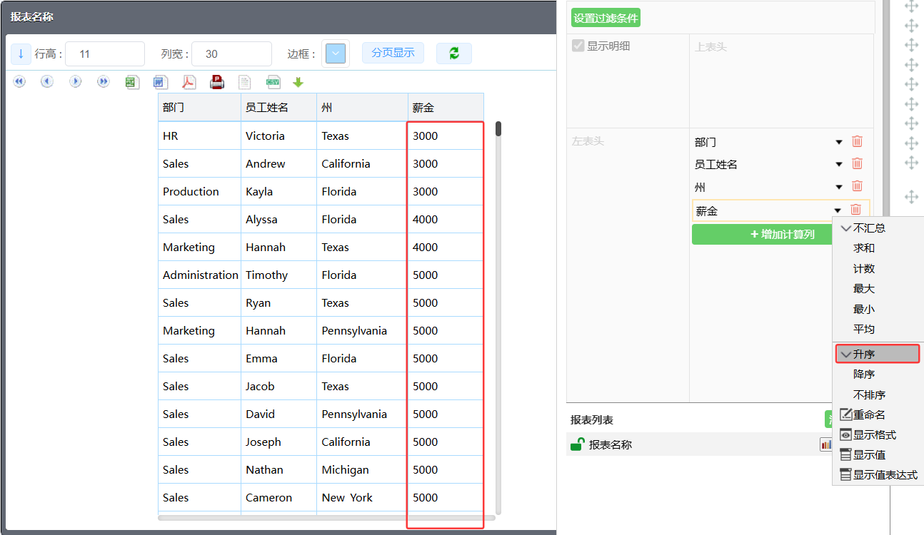Delete the 薪金 field with trash icon

click(855, 210)
